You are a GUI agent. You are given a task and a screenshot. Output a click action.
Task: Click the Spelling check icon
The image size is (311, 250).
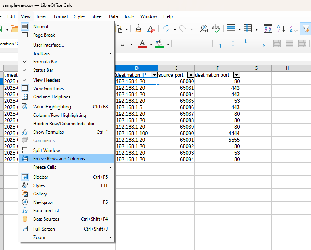pyautogui.click(x=216, y=29)
